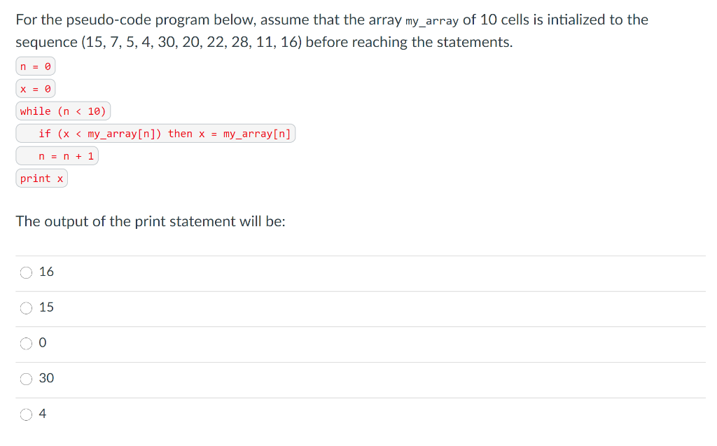The width and height of the screenshot is (717, 446).
Task: Choose the radio button for answer 15
Action: pos(26,308)
